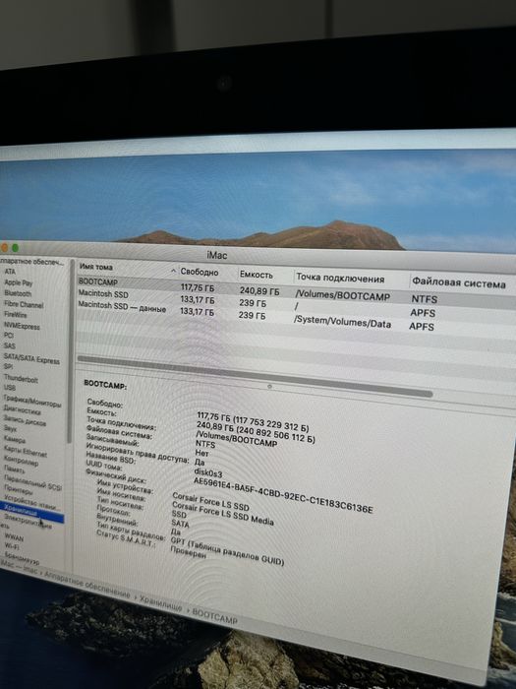Click Хранилище in the bottom path bar
Image resolution: width=516 pixels, height=689 pixels.
point(160,604)
